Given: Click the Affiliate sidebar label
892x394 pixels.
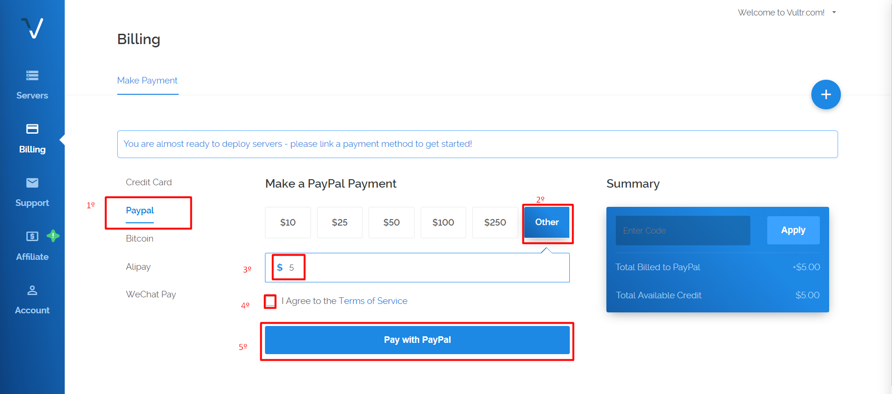Looking at the screenshot, I should [x=32, y=257].
